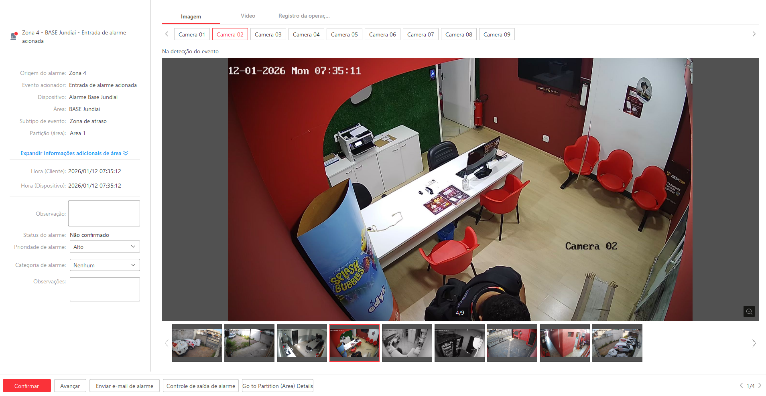Open Controle de saída de alarme

click(201, 386)
